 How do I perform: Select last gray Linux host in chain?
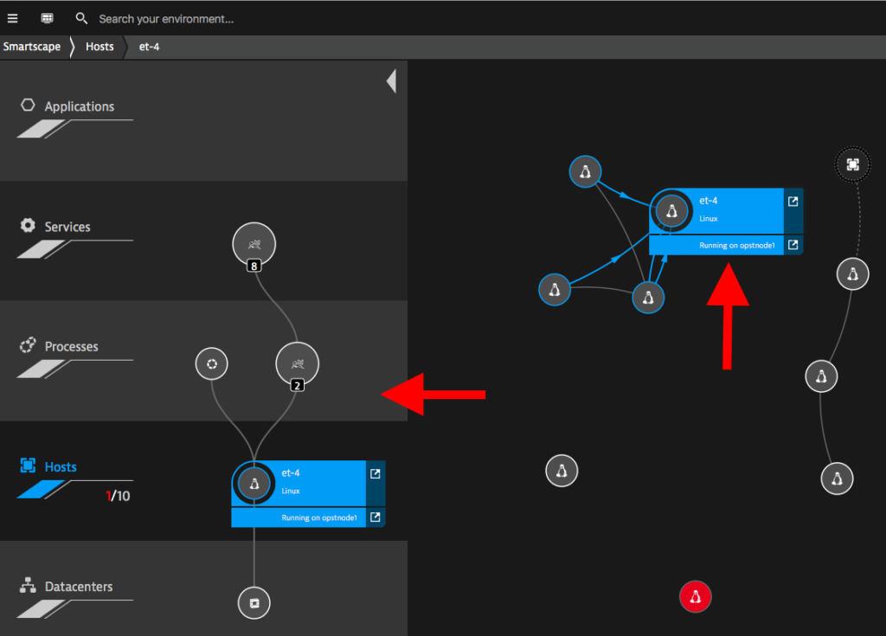coord(837,479)
